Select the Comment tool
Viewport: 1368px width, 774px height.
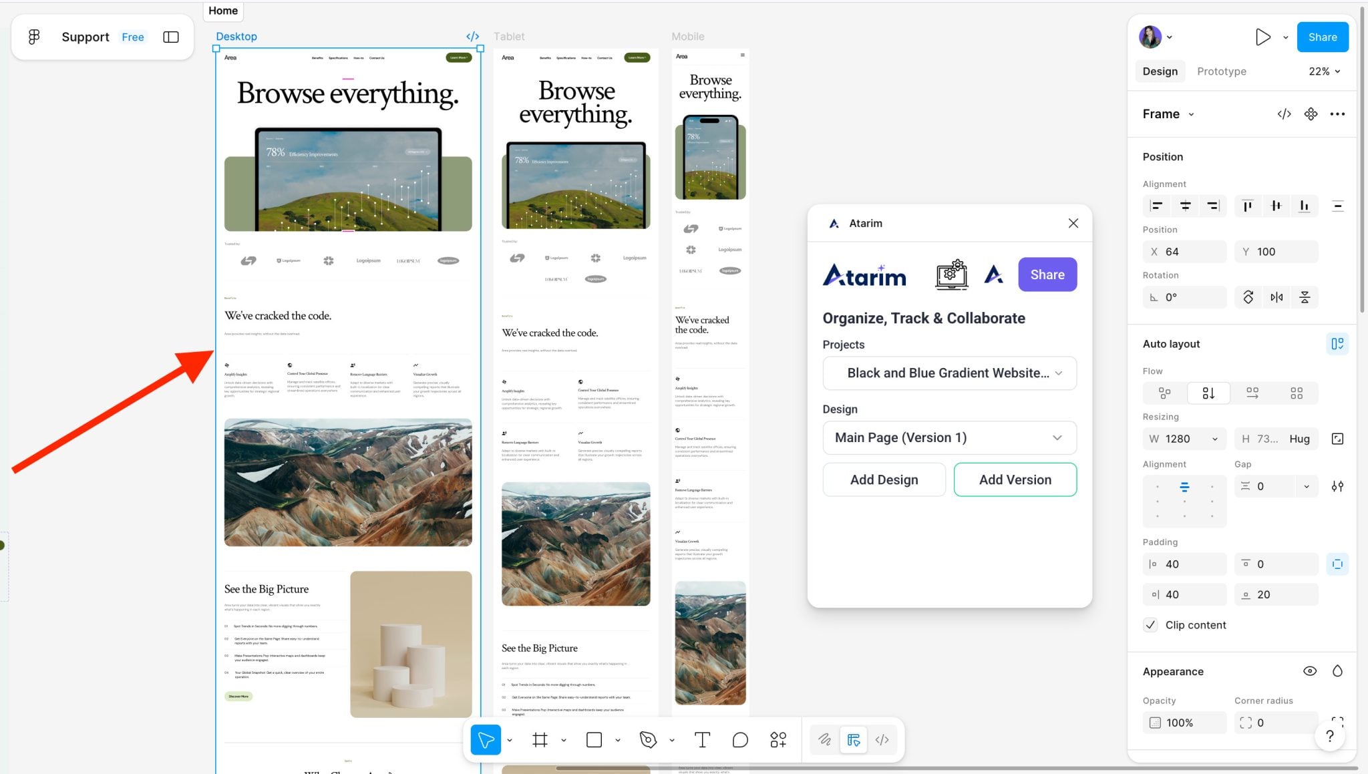click(739, 739)
